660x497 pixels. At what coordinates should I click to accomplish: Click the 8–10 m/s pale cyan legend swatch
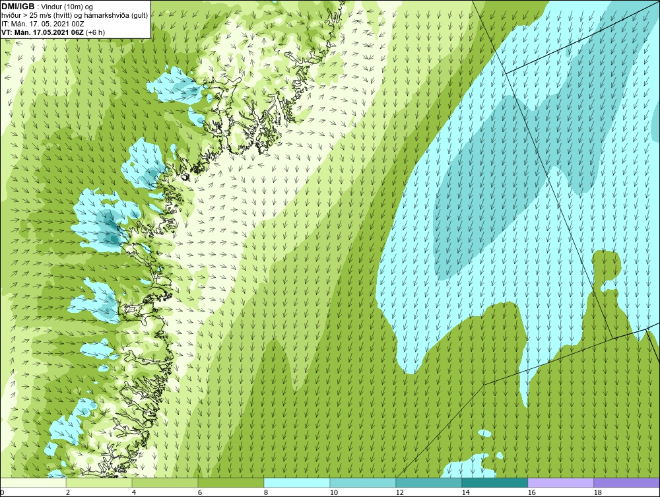[x=297, y=482]
